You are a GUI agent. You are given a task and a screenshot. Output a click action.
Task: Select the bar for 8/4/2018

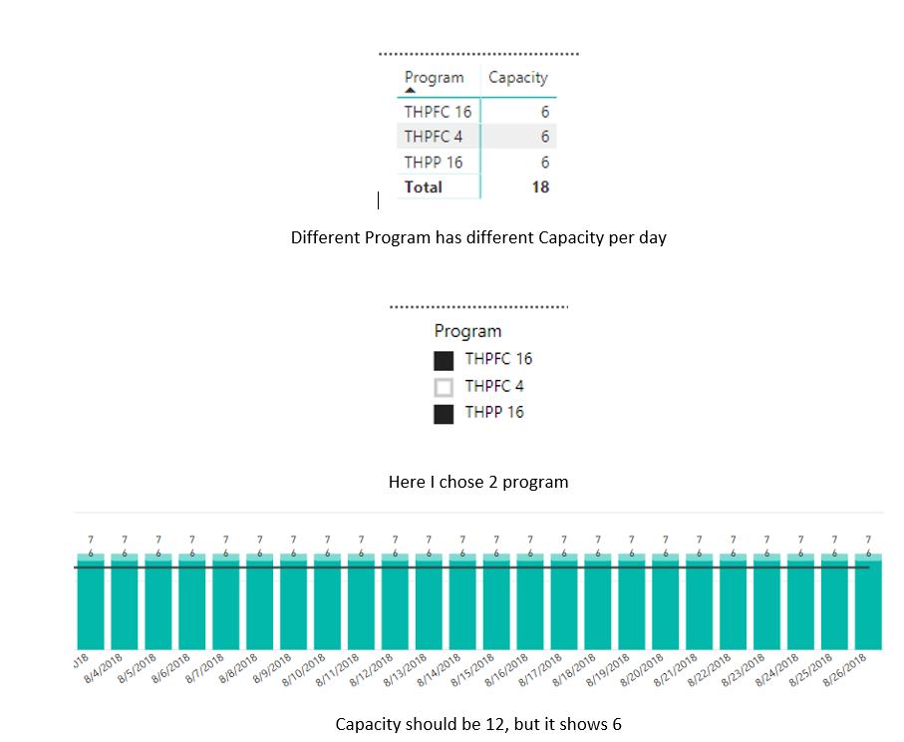(125, 601)
